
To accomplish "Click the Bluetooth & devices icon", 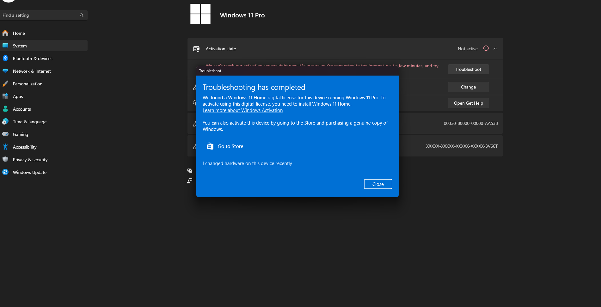I will (5, 58).
